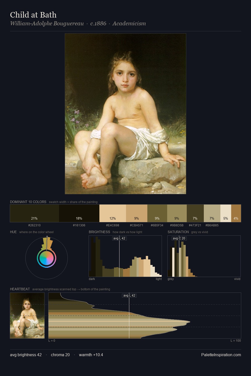Viewport: 251px width, 376px height.
Task: Click the "HEARTBEAT" section heading
Action: click(20, 289)
